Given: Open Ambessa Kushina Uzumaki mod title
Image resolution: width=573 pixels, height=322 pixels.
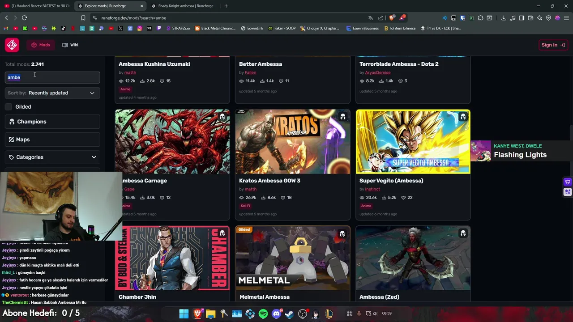Looking at the screenshot, I should pyautogui.click(x=154, y=64).
